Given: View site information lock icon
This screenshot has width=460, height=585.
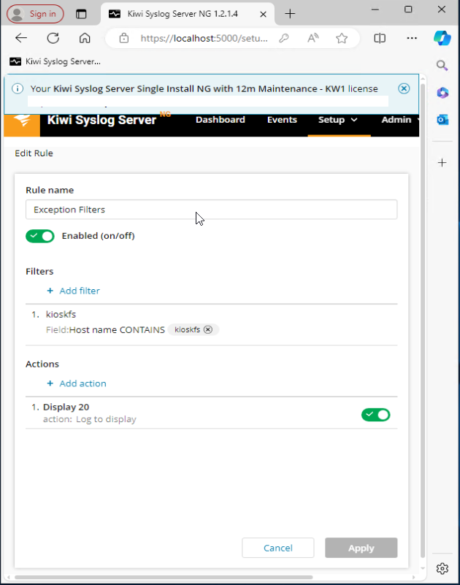Looking at the screenshot, I should pos(124,38).
